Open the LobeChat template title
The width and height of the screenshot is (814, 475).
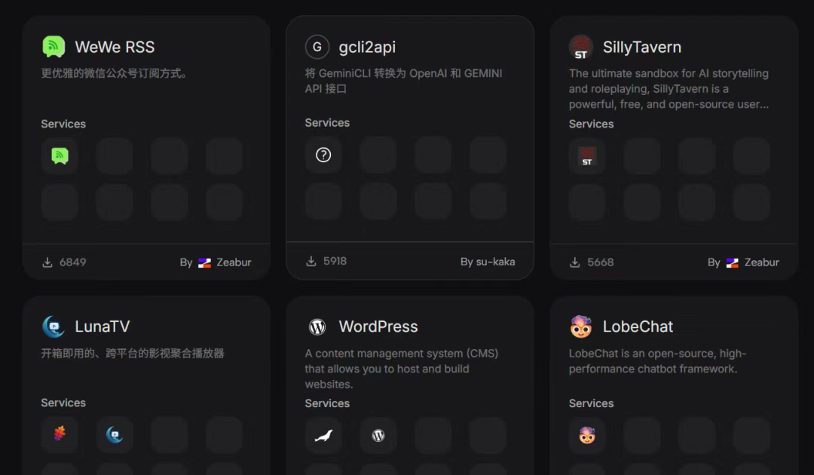pyautogui.click(x=638, y=326)
